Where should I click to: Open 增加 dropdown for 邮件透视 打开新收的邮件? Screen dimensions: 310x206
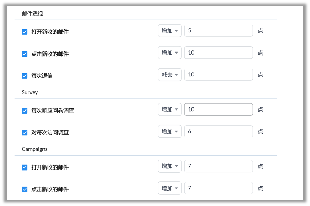170,31
